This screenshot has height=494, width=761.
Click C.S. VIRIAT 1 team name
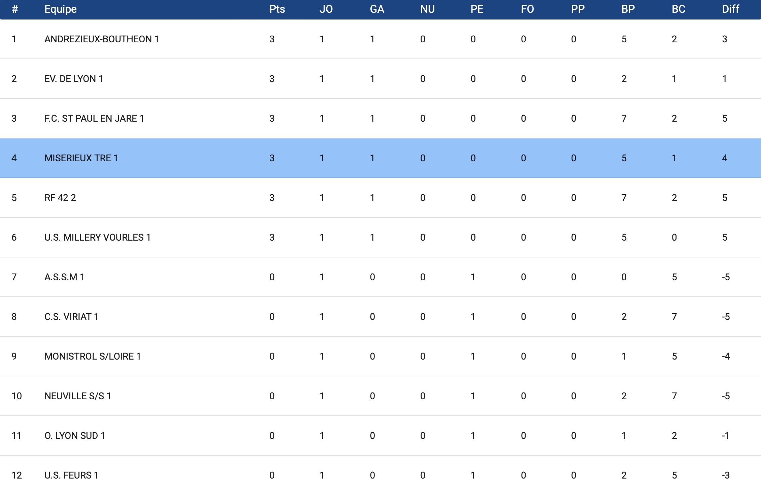[x=71, y=317]
